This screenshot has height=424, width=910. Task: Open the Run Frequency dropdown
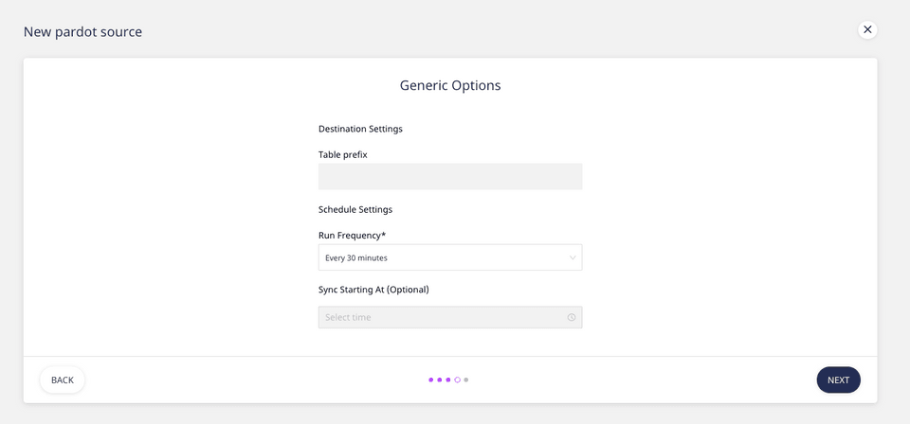[x=449, y=257]
